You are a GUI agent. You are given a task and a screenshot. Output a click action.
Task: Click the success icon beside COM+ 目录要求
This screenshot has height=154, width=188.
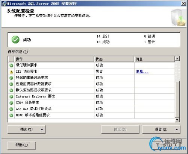[x=11, y=103]
